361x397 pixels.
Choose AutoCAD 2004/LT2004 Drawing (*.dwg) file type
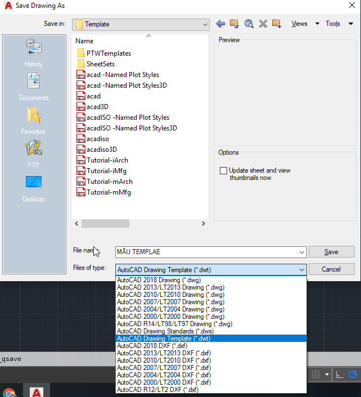(211, 309)
